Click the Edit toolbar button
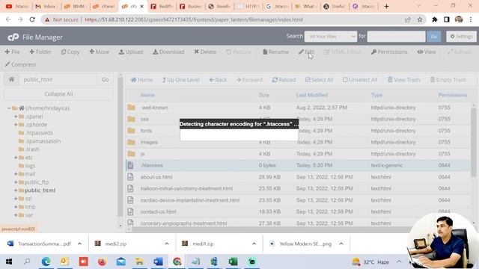The image size is (479, 269). tap(306, 52)
